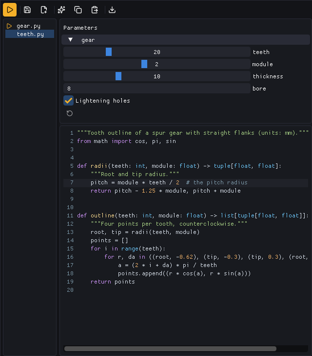Click the module slider handle
Screen dimensions: 312x356
144,64
